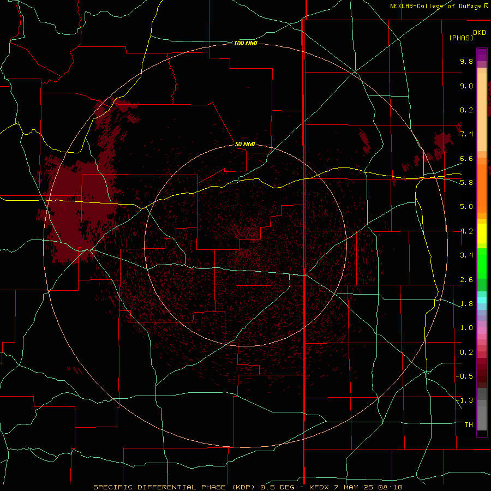Click the DKD units label above the legend
Image resolution: width=491 pixels, height=491 pixels.
coord(480,33)
